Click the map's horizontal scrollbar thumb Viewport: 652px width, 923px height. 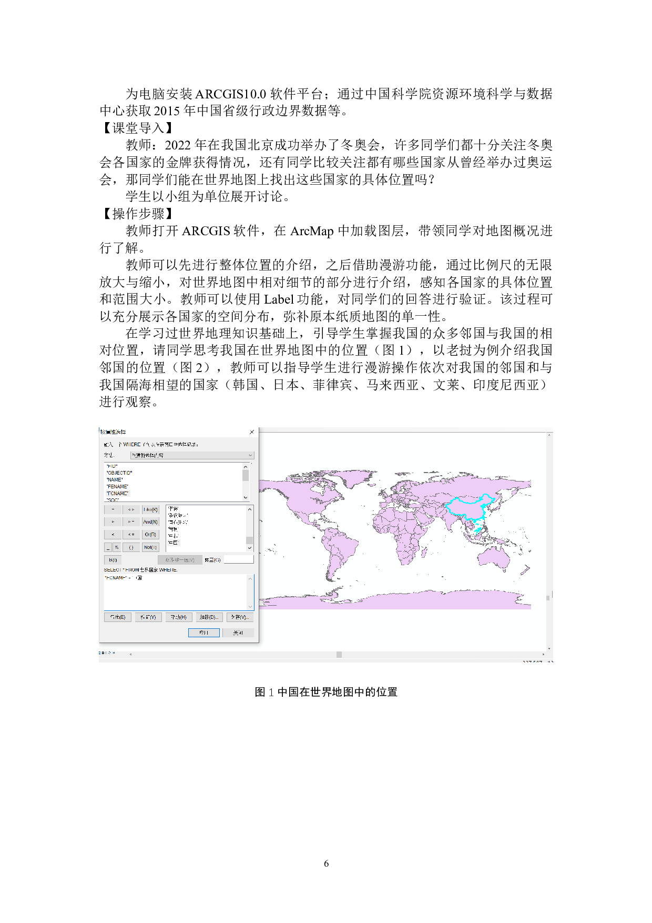click(x=339, y=655)
